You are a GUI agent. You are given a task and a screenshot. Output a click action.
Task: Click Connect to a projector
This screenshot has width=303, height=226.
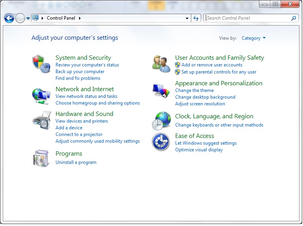pos(79,134)
